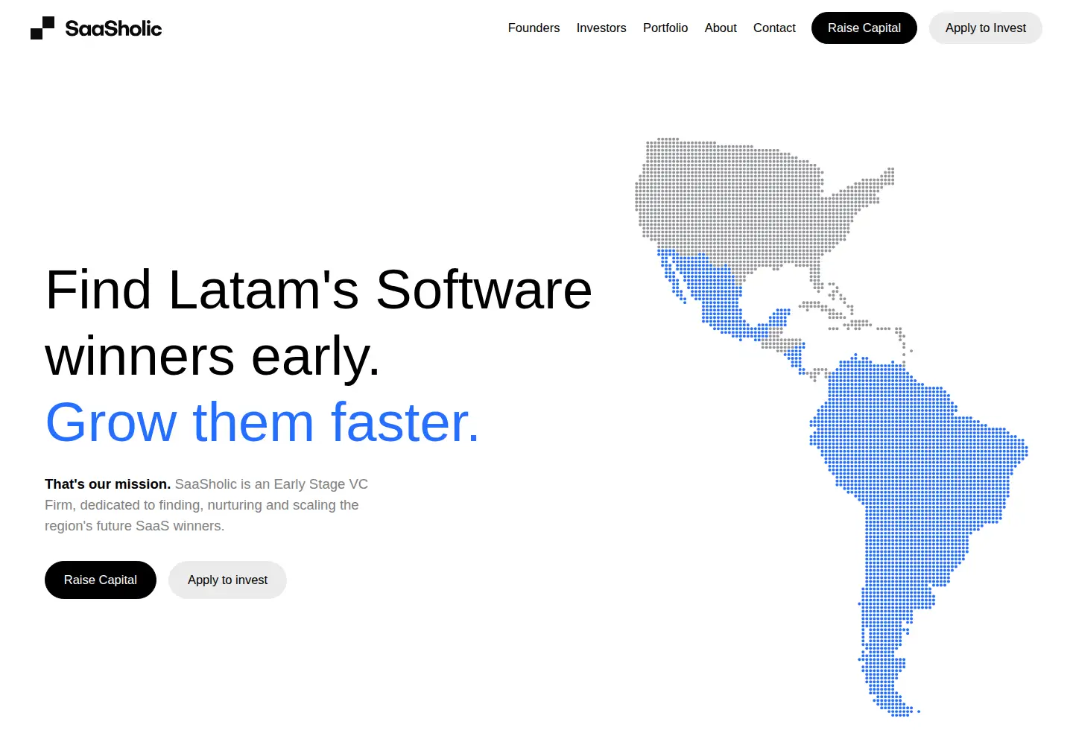Click the dotted Latin America map graphic
Viewport: 1073px width, 745px height.
point(832,427)
